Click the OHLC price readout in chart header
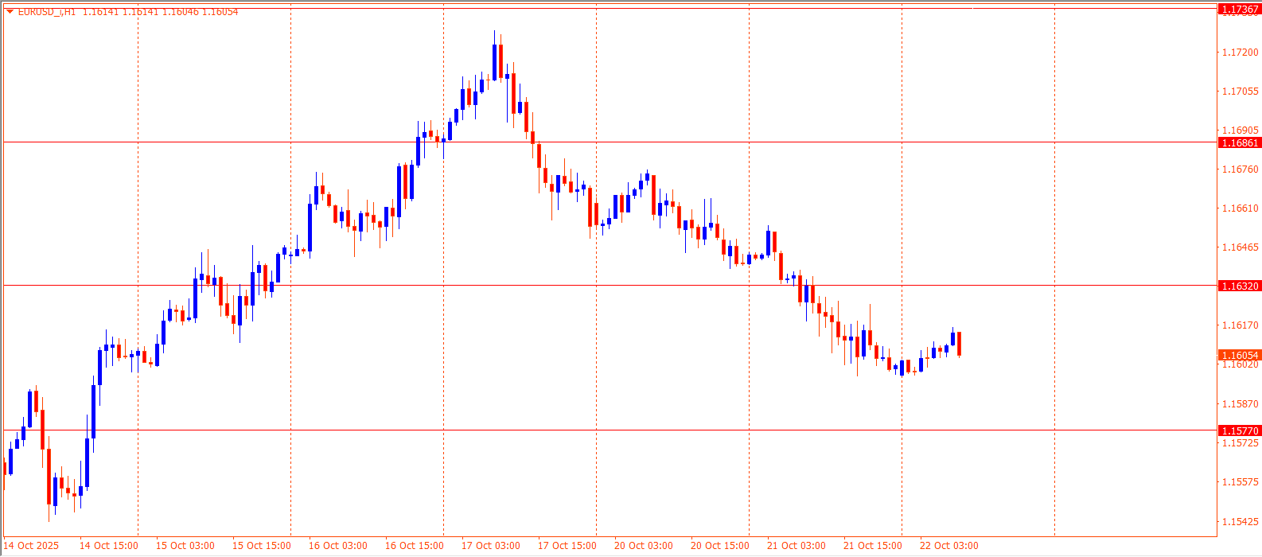 coord(160,11)
